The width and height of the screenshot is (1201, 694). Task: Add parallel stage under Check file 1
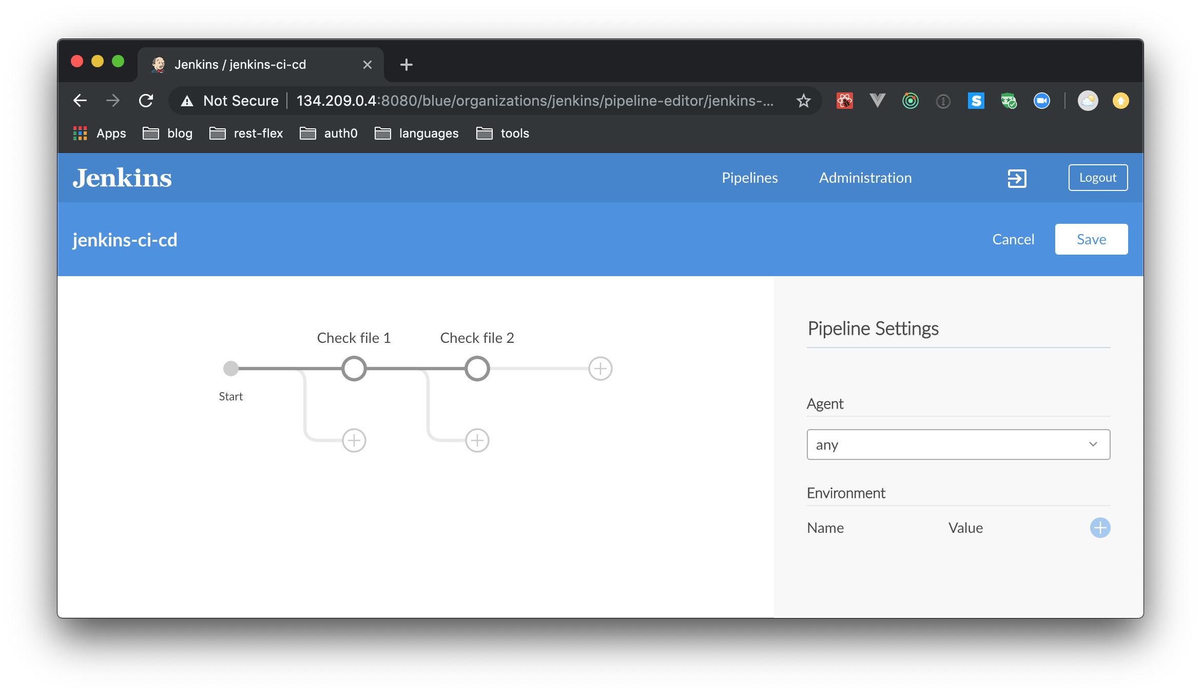(354, 440)
